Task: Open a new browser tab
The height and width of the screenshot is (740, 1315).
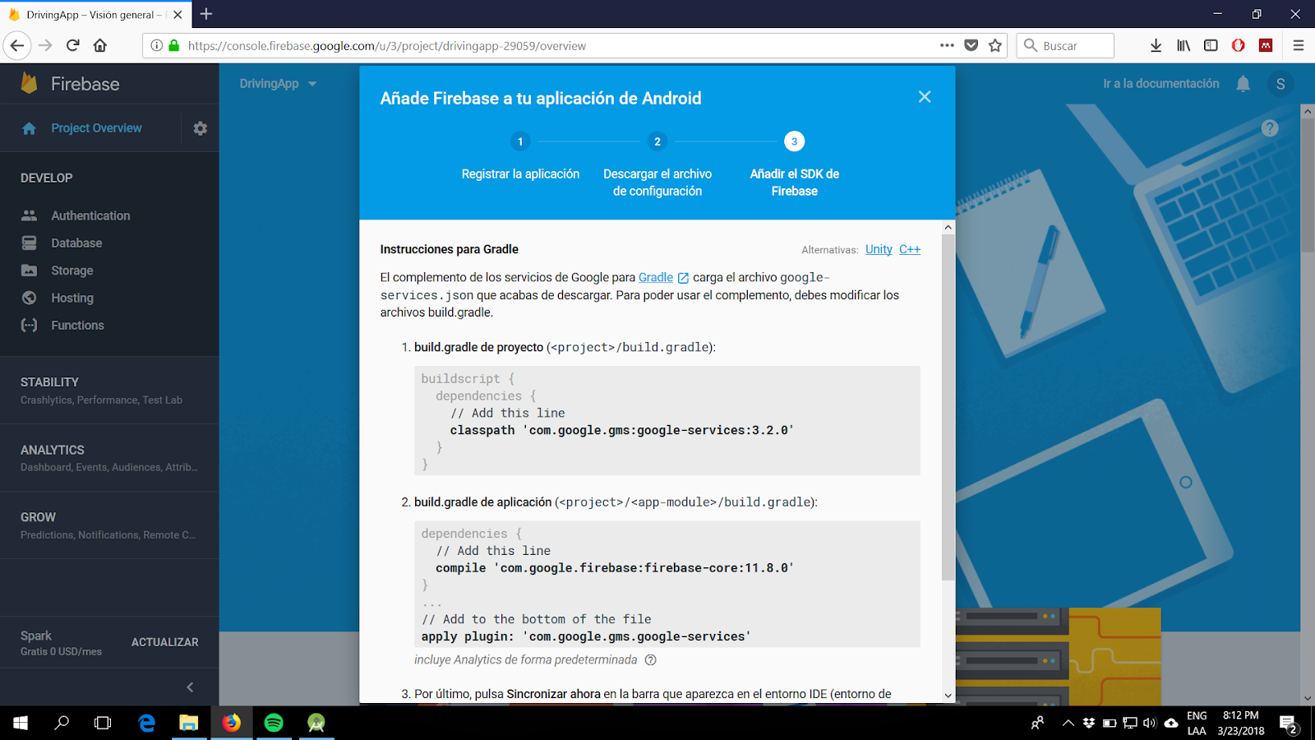Action: pyautogui.click(x=206, y=14)
